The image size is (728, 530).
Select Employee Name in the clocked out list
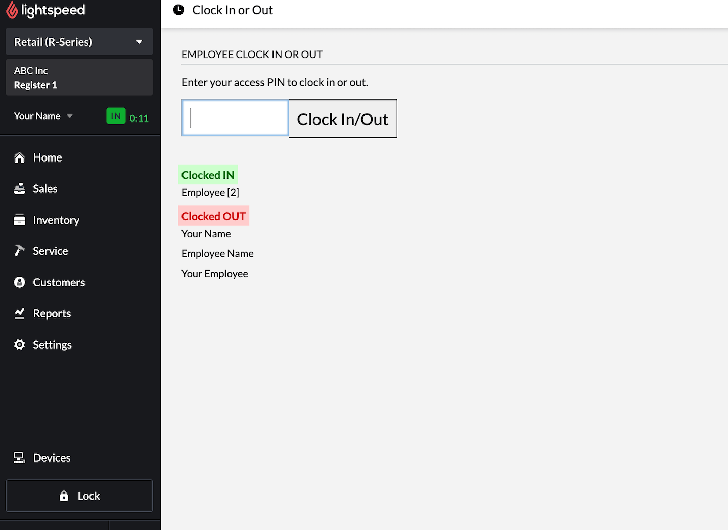217,253
